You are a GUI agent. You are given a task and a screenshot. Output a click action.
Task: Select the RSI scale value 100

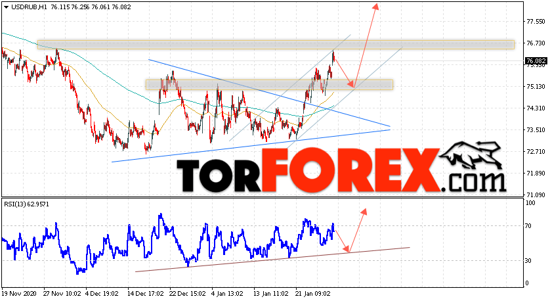pos(531,203)
